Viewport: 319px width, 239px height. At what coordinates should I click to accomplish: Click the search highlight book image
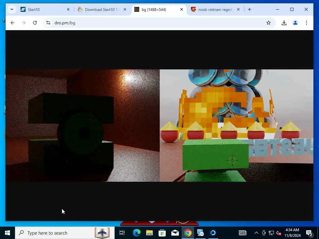[102, 233]
